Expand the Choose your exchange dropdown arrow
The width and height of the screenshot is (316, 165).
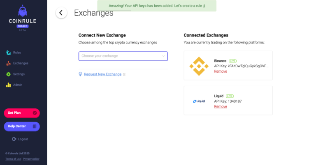[x=163, y=56]
